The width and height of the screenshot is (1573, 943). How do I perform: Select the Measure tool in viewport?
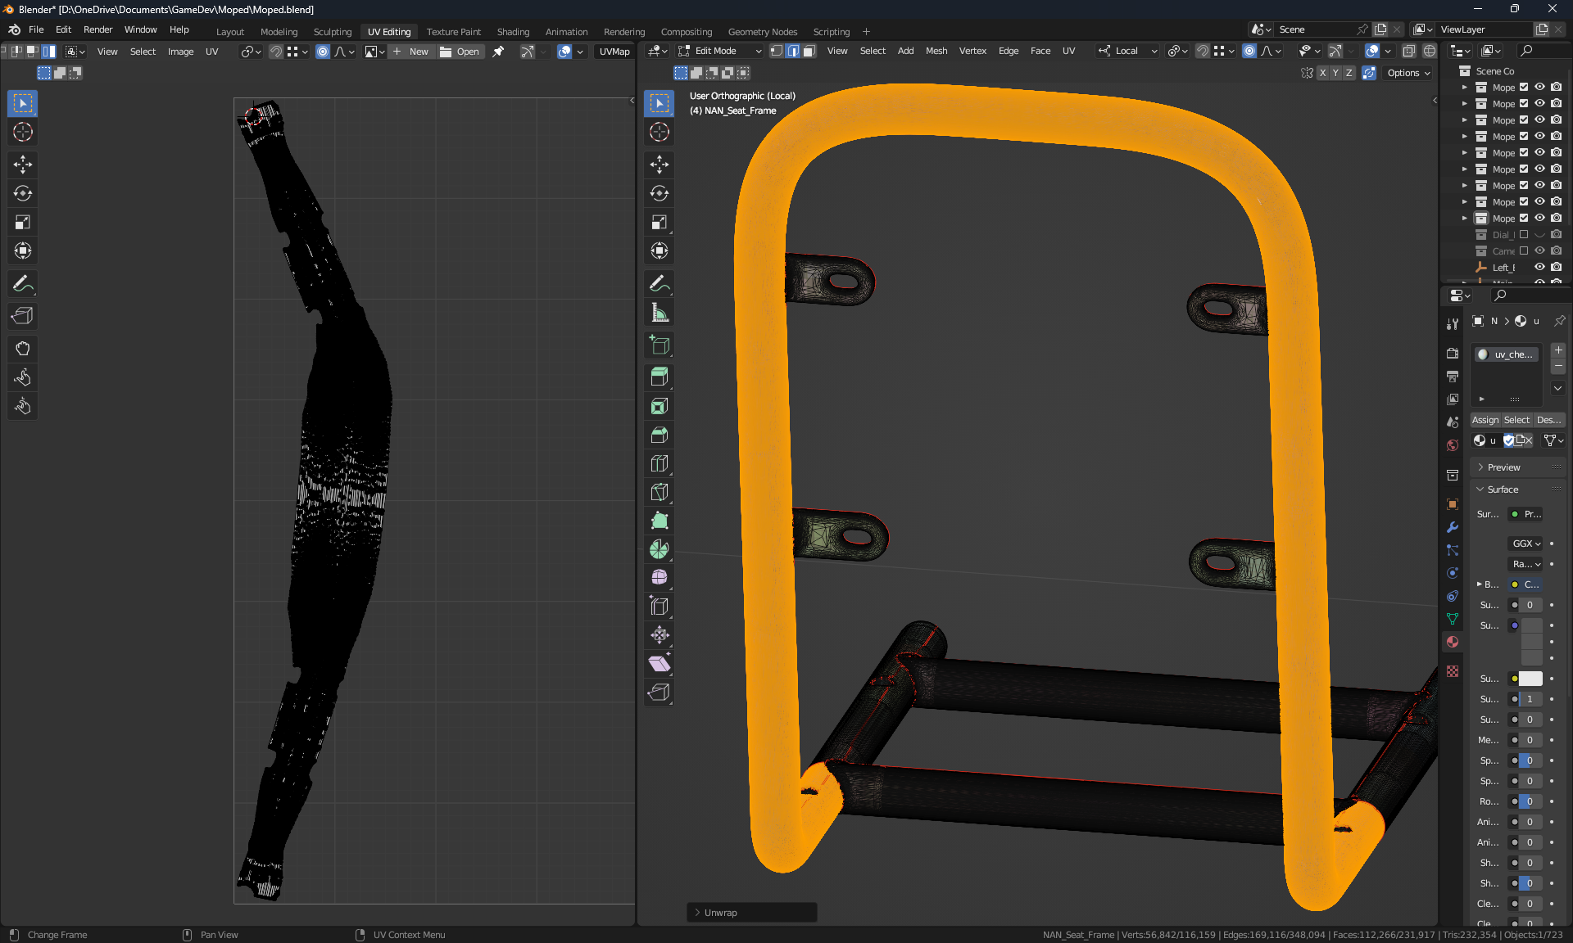[x=660, y=313]
